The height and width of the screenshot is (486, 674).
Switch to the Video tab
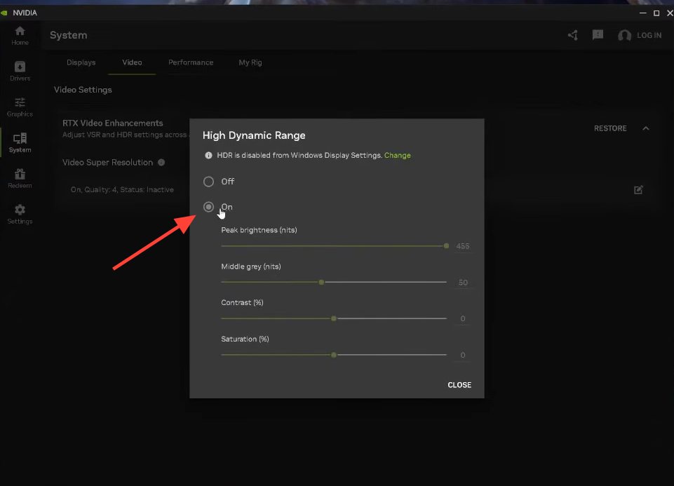(x=132, y=62)
